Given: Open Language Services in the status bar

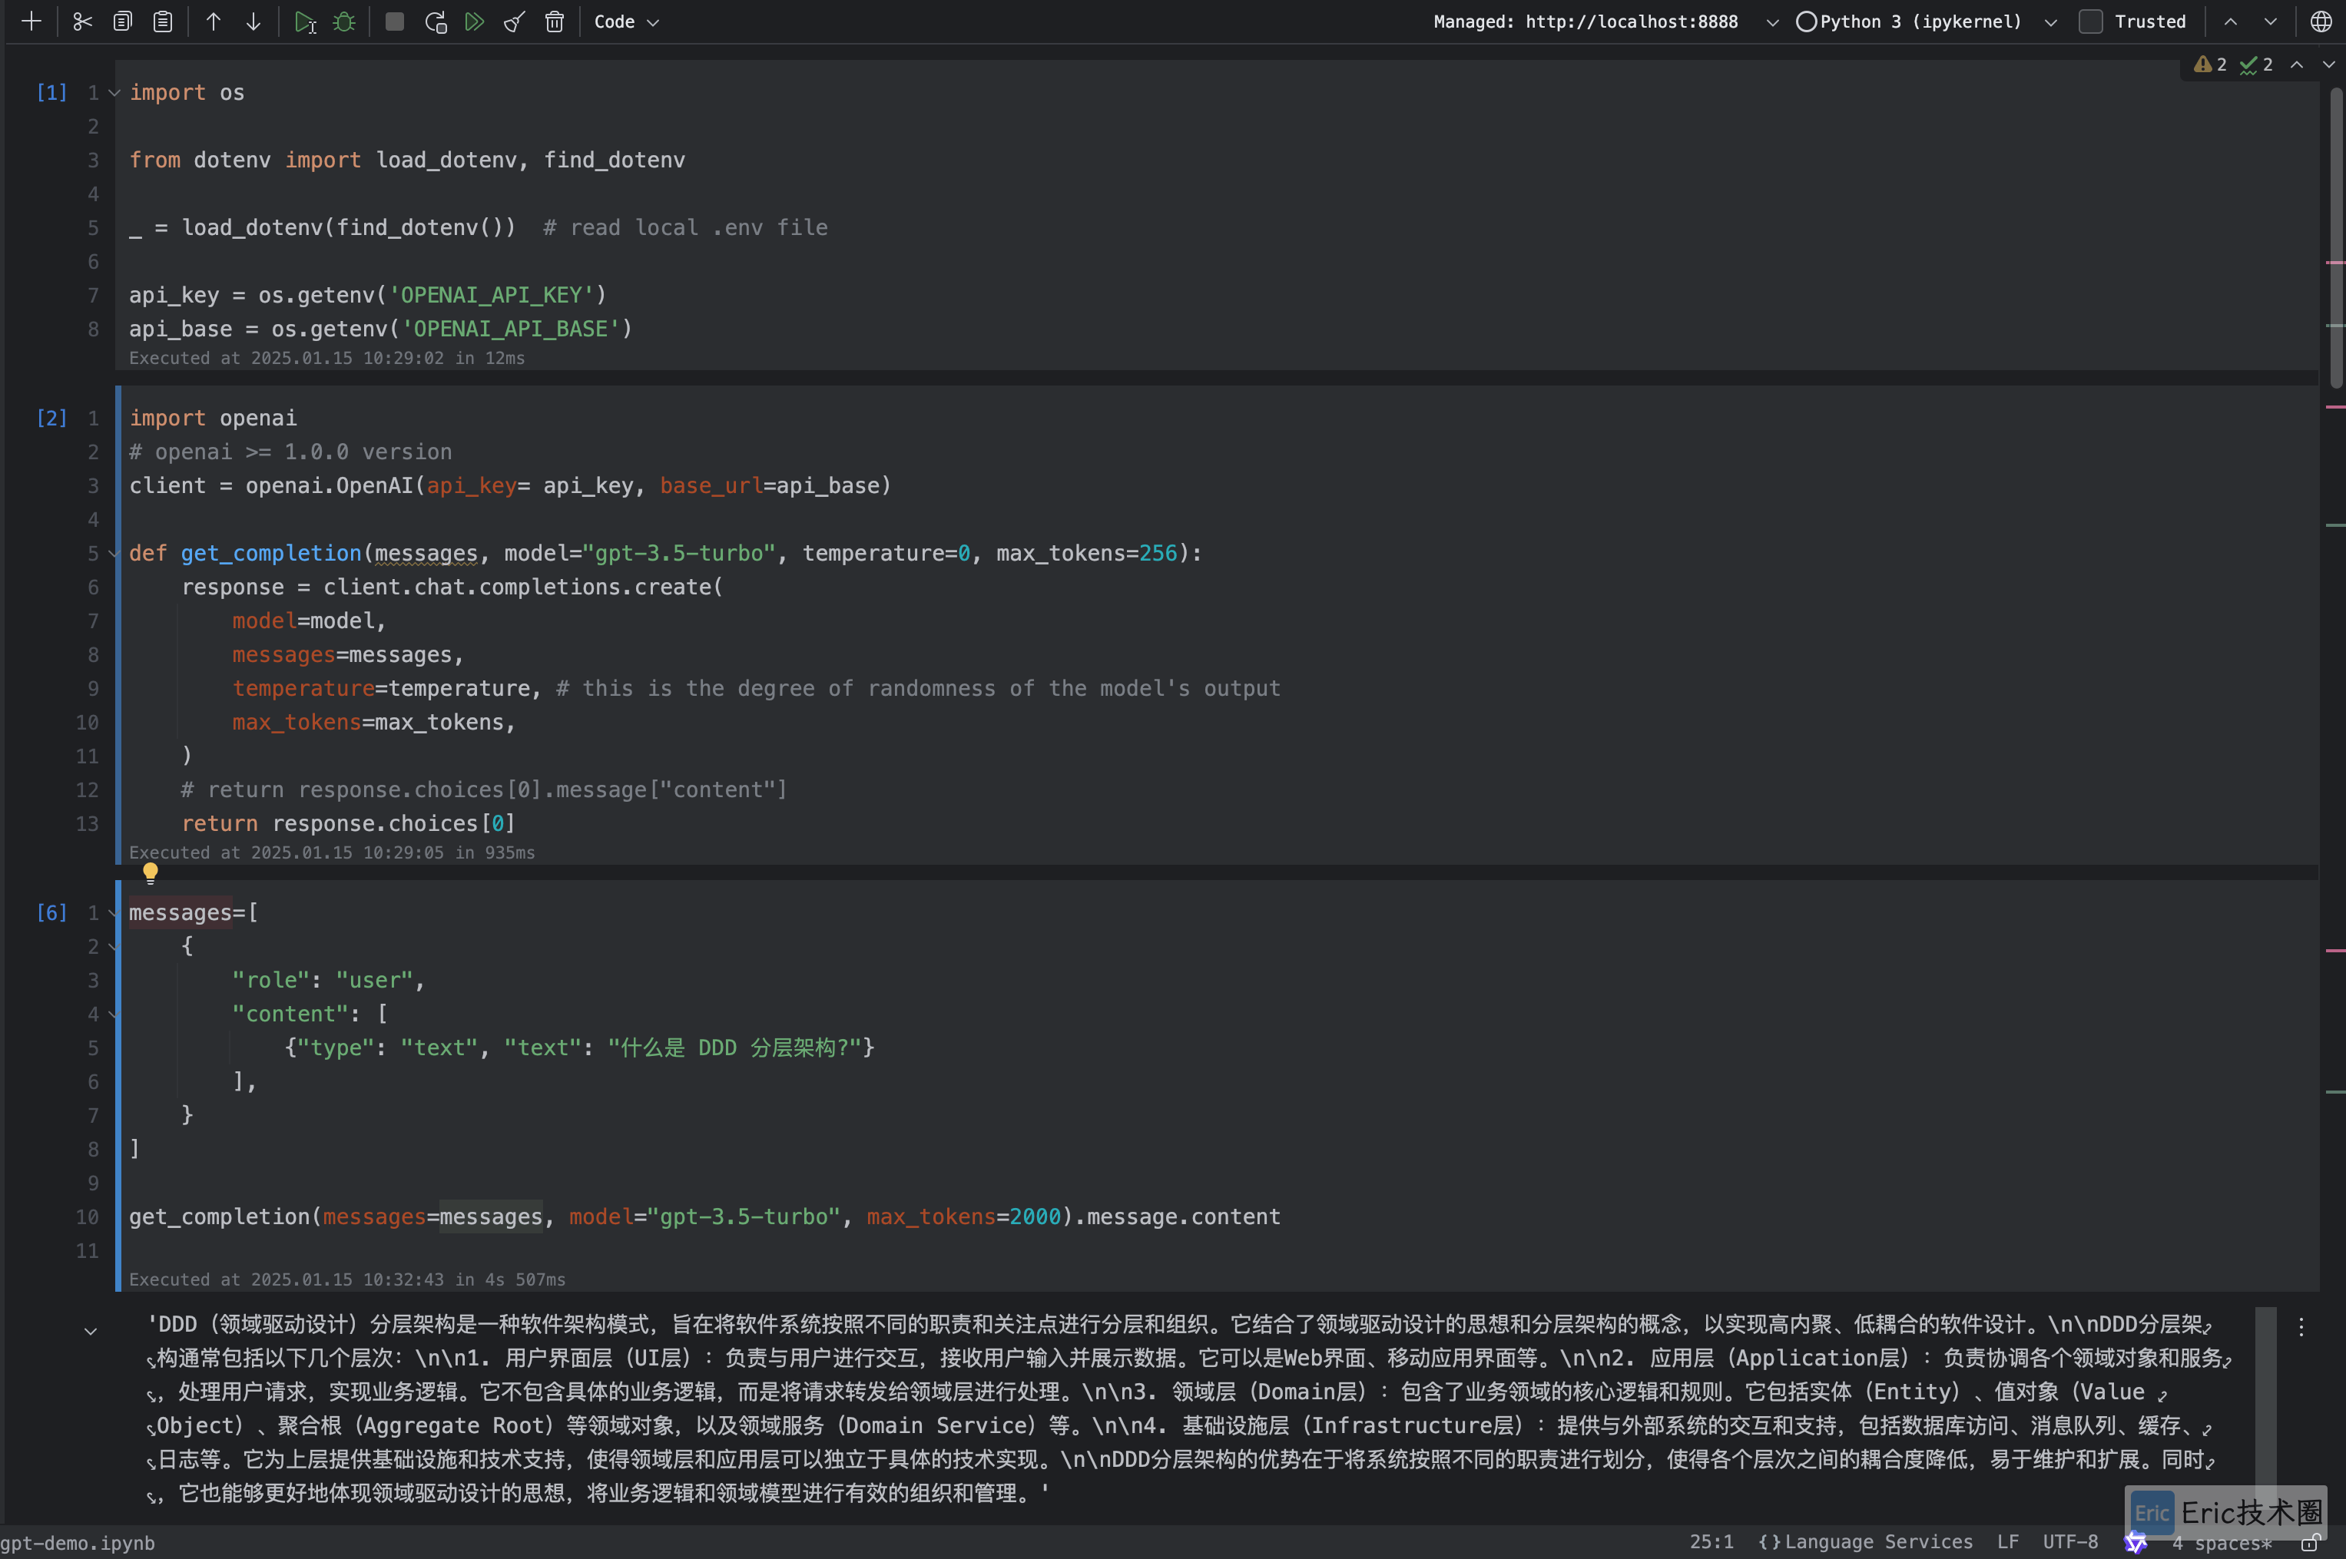Looking at the screenshot, I should [1866, 1542].
